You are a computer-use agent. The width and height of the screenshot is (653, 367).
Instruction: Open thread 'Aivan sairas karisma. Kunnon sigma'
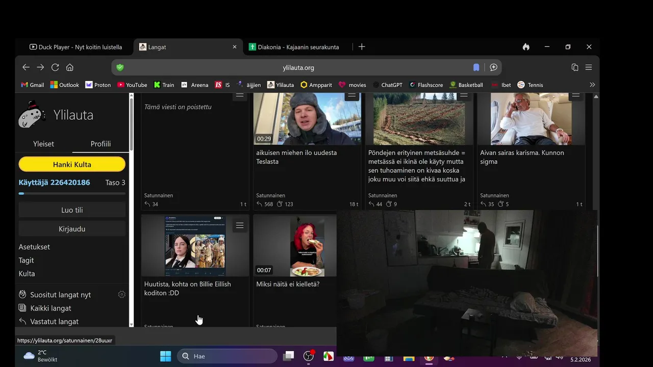(522, 157)
